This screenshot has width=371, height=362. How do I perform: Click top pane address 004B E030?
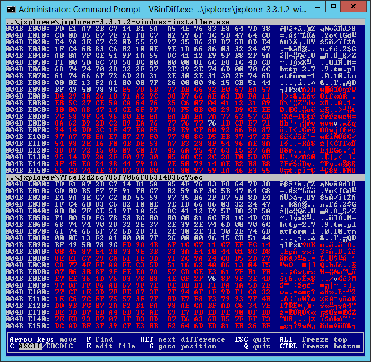pos(28,49)
